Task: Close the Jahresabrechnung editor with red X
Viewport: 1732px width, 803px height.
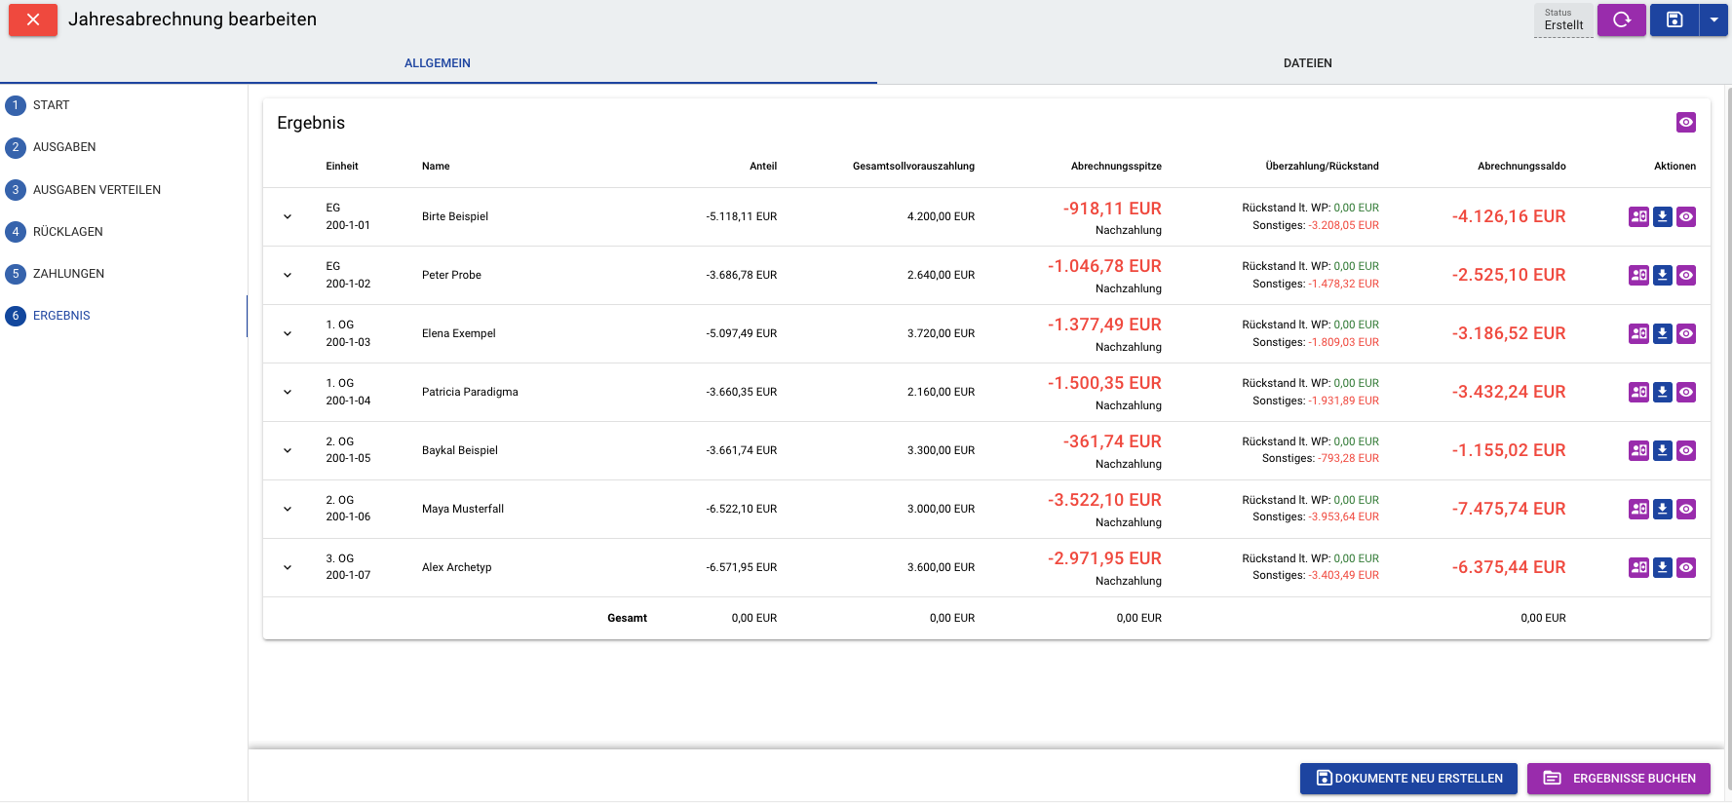Action: coord(33,19)
